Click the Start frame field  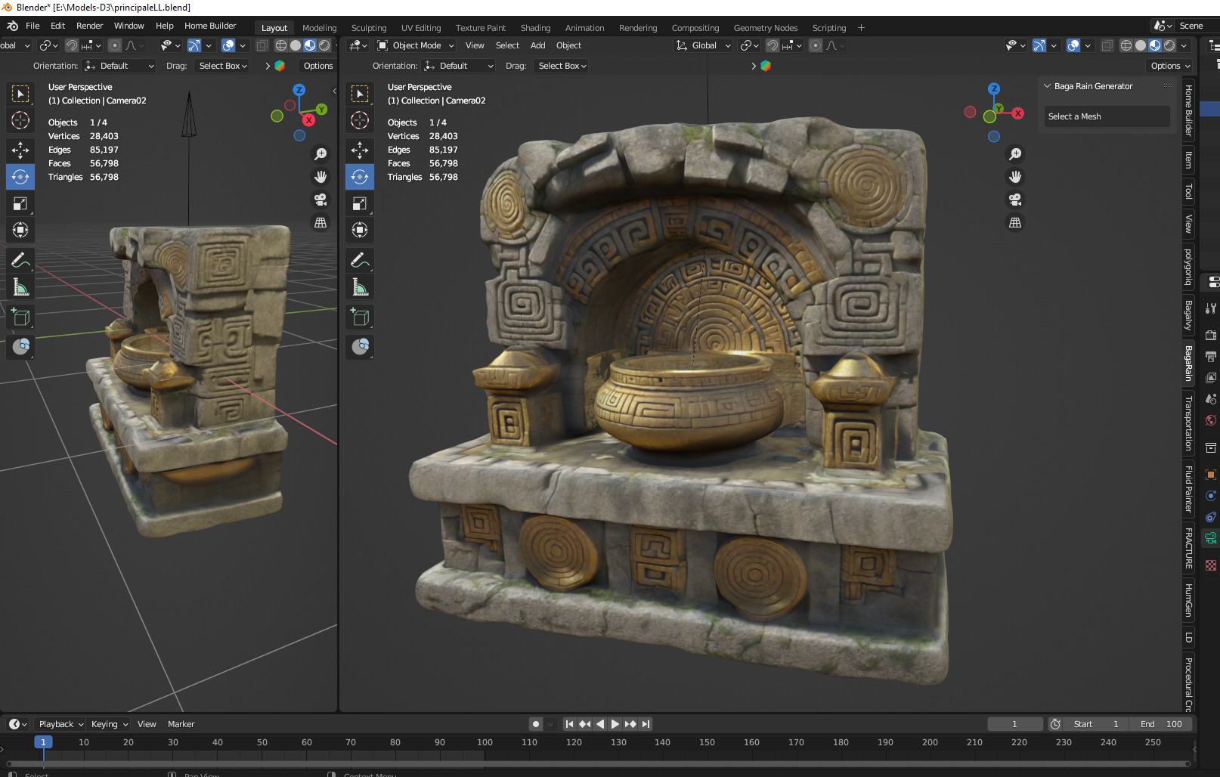(1096, 724)
